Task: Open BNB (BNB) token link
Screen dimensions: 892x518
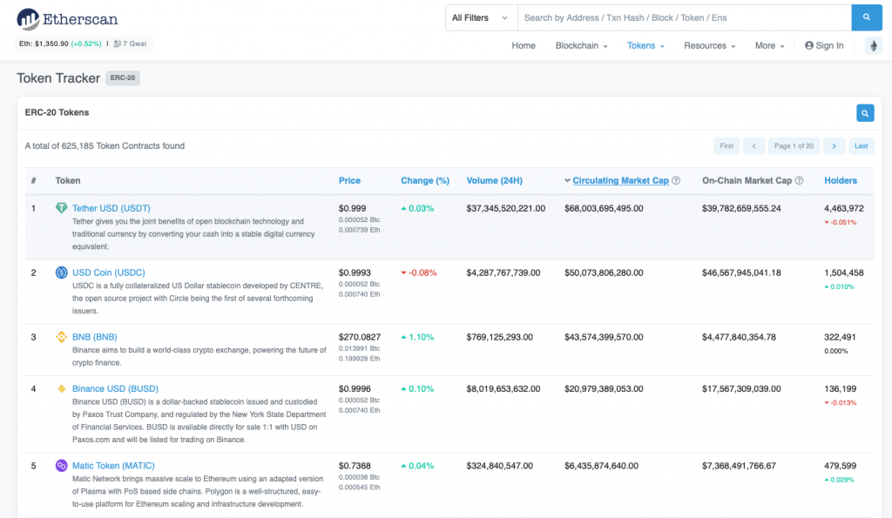Action: coord(94,337)
